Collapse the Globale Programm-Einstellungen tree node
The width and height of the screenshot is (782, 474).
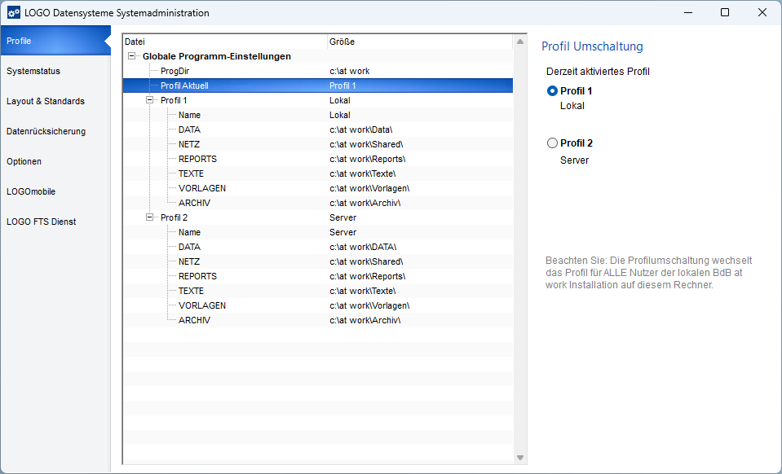pyautogui.click(x=131, y=56)
